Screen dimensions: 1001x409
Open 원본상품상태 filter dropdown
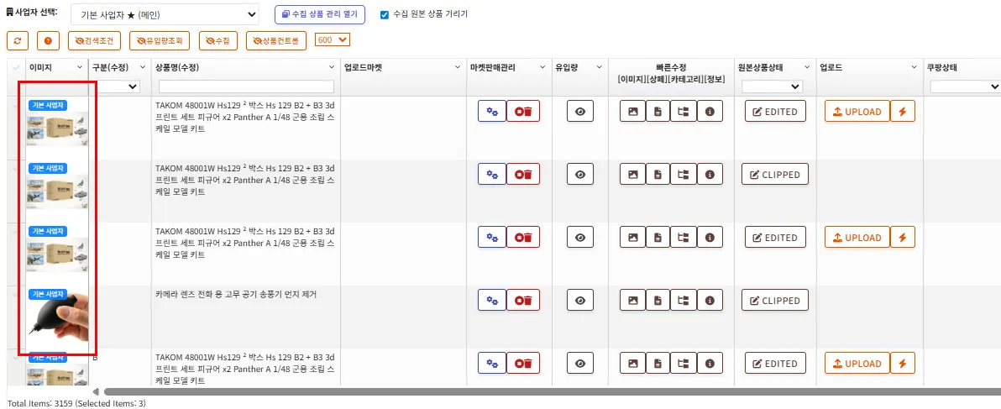coord(772,86)
